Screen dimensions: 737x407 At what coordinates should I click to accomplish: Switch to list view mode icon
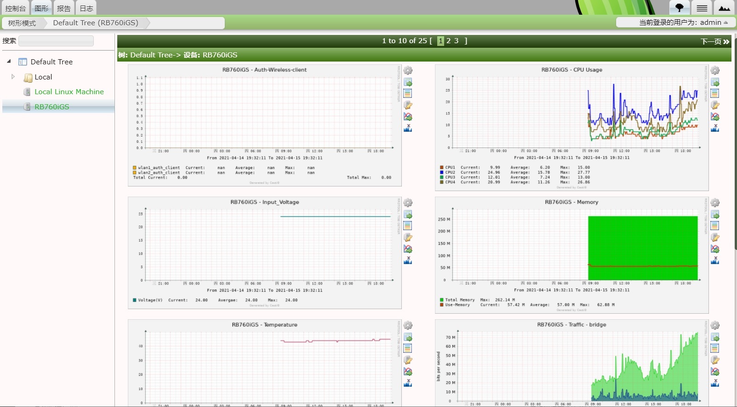coord(702,8)
